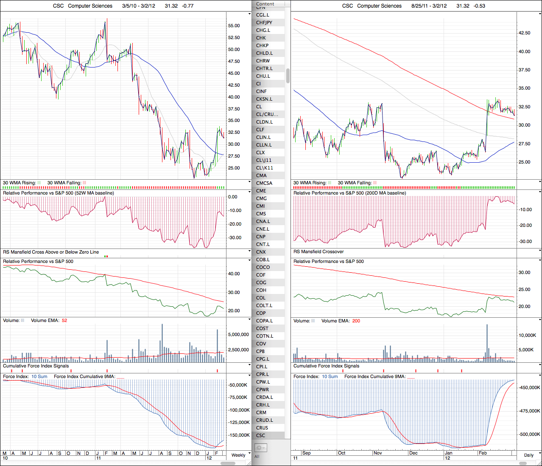Screen dimensions: 542x466
Task: Open daily Relative Performance 200D panel menu arrow
Action: pyautogui.click(x=539, y=193)
